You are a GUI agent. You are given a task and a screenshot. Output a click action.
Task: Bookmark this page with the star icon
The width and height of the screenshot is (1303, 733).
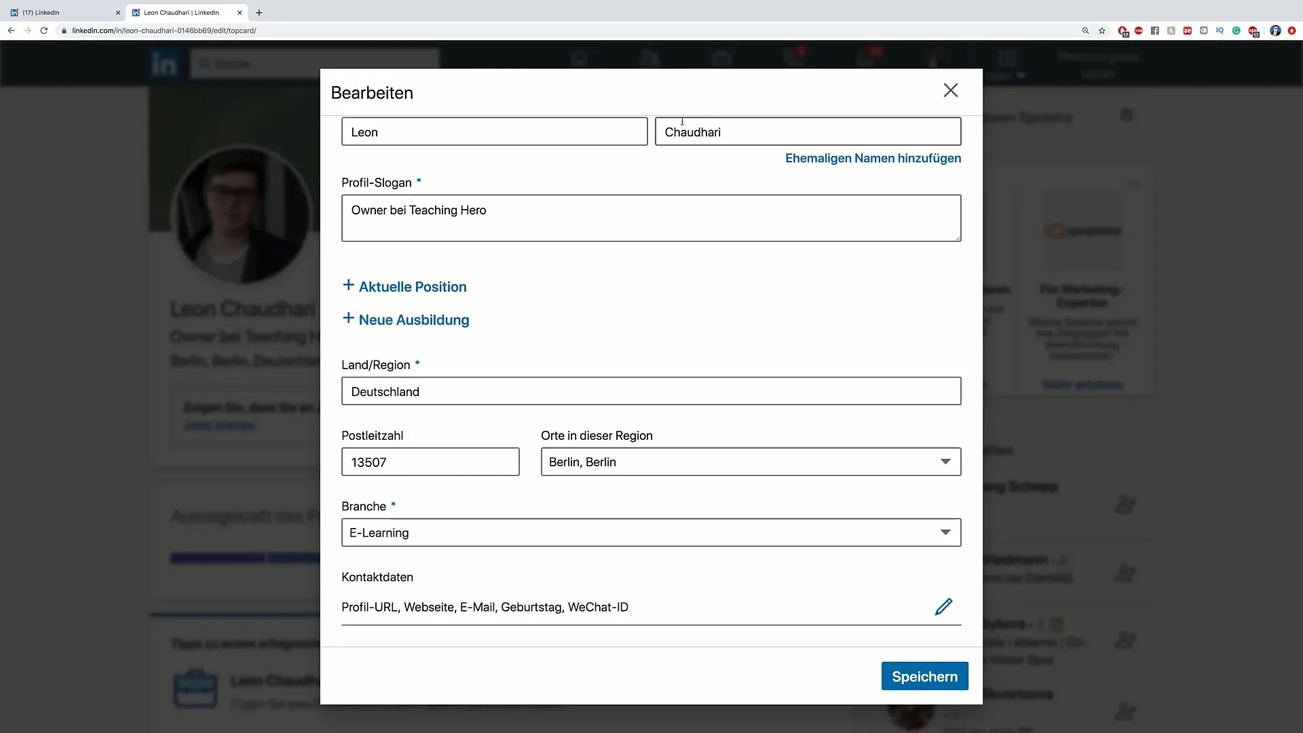(1102, 31)
